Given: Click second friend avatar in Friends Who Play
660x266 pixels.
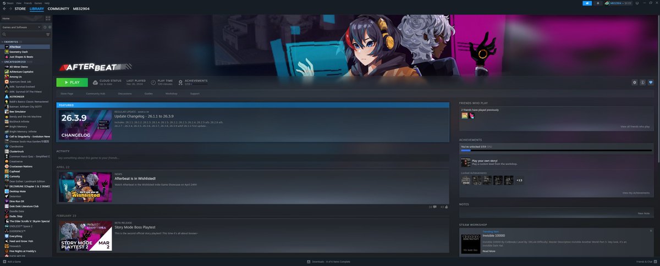Looking at the screenshot, I should click(x=471, y=116).
